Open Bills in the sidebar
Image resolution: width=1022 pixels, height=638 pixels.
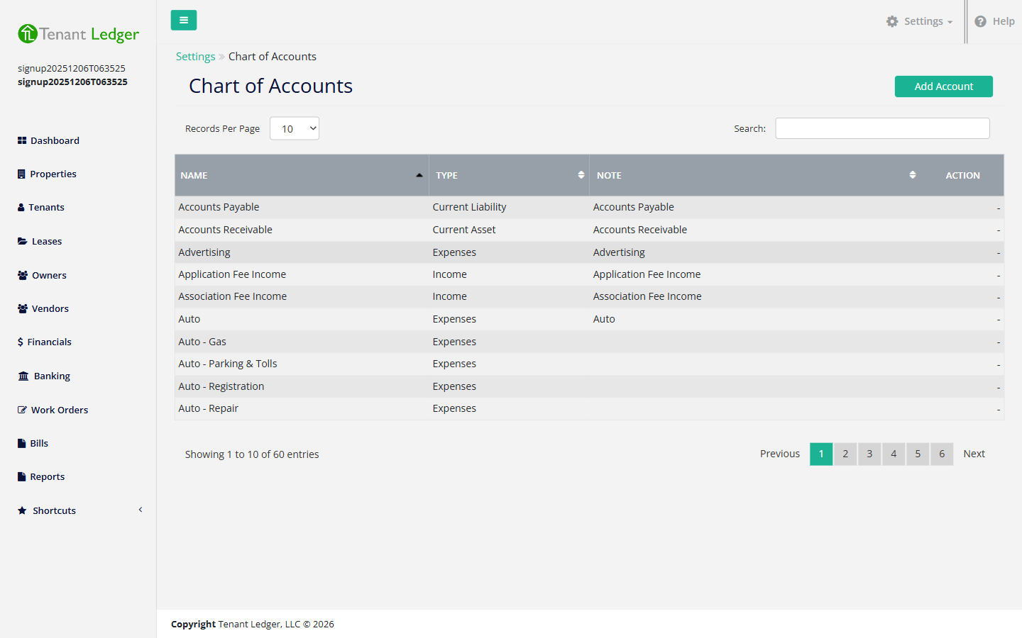(39, 443)
